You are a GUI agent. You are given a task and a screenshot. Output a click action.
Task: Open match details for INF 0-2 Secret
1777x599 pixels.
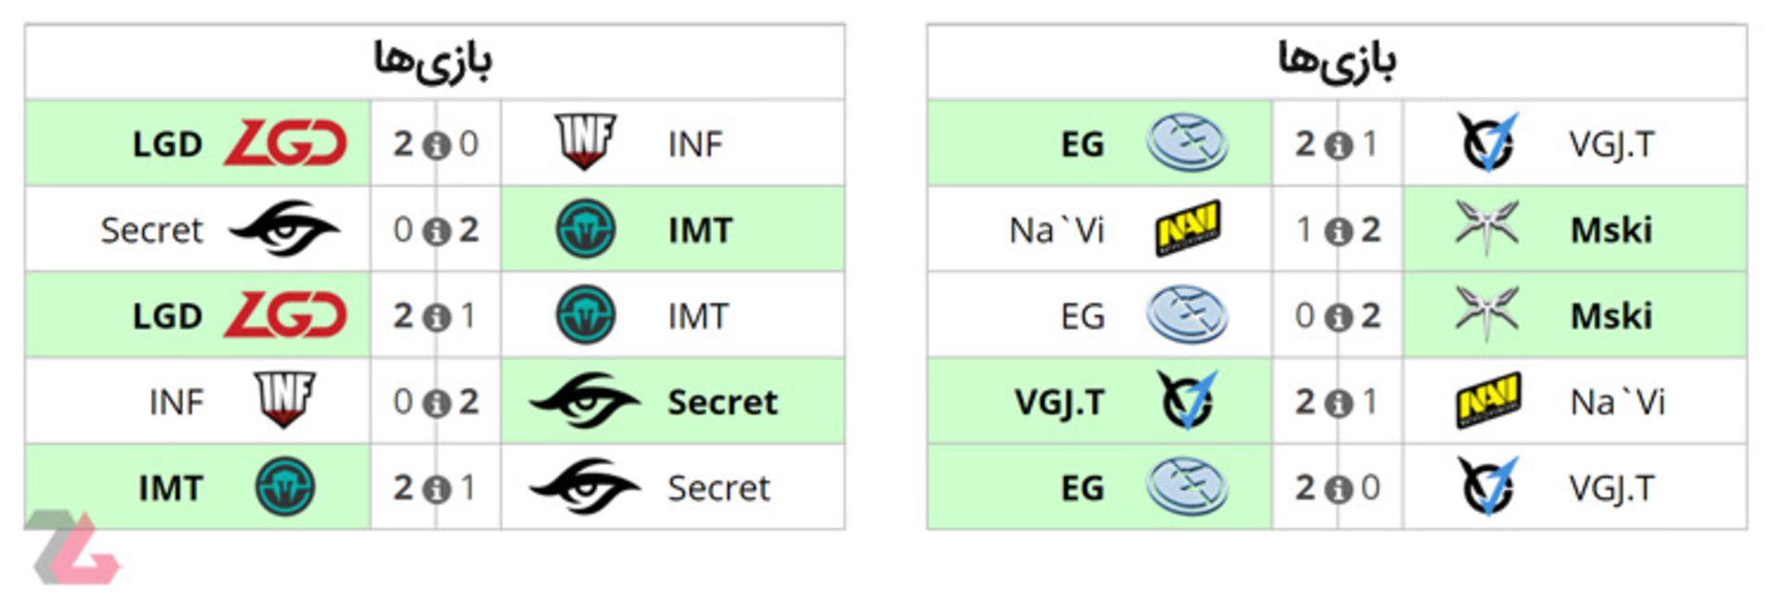pyautogui.click(x=436, y=403)
